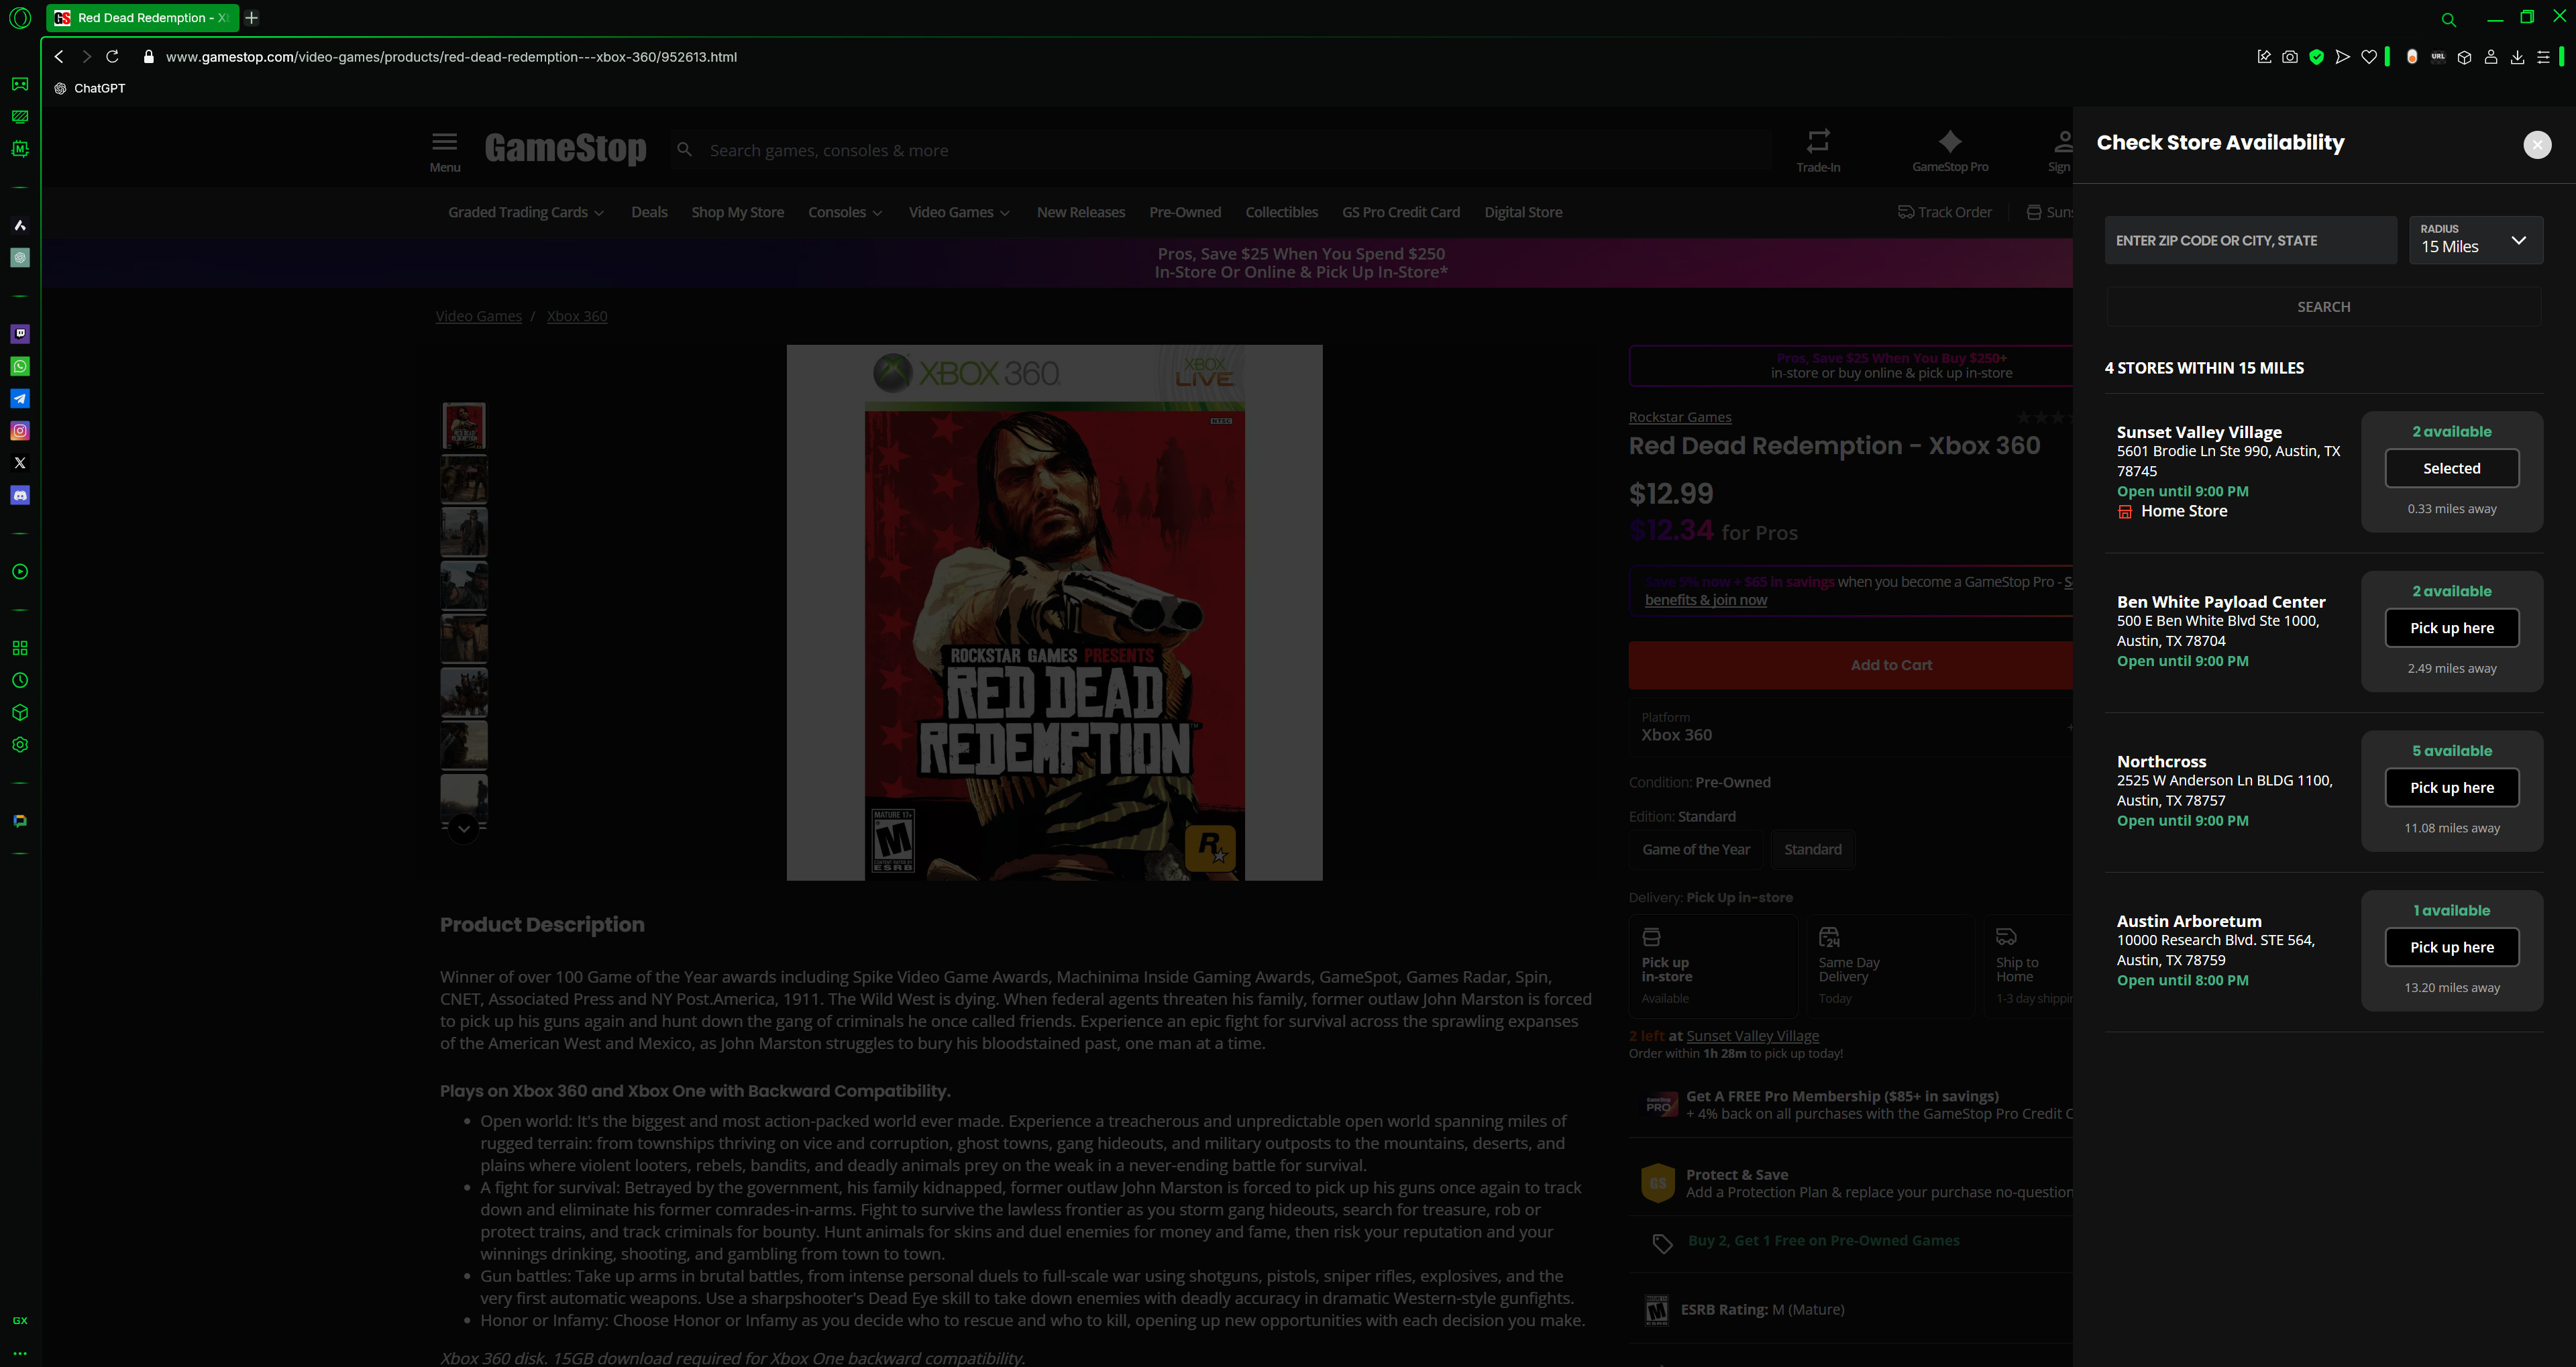Click the GameStop logo

click(565, 148)
